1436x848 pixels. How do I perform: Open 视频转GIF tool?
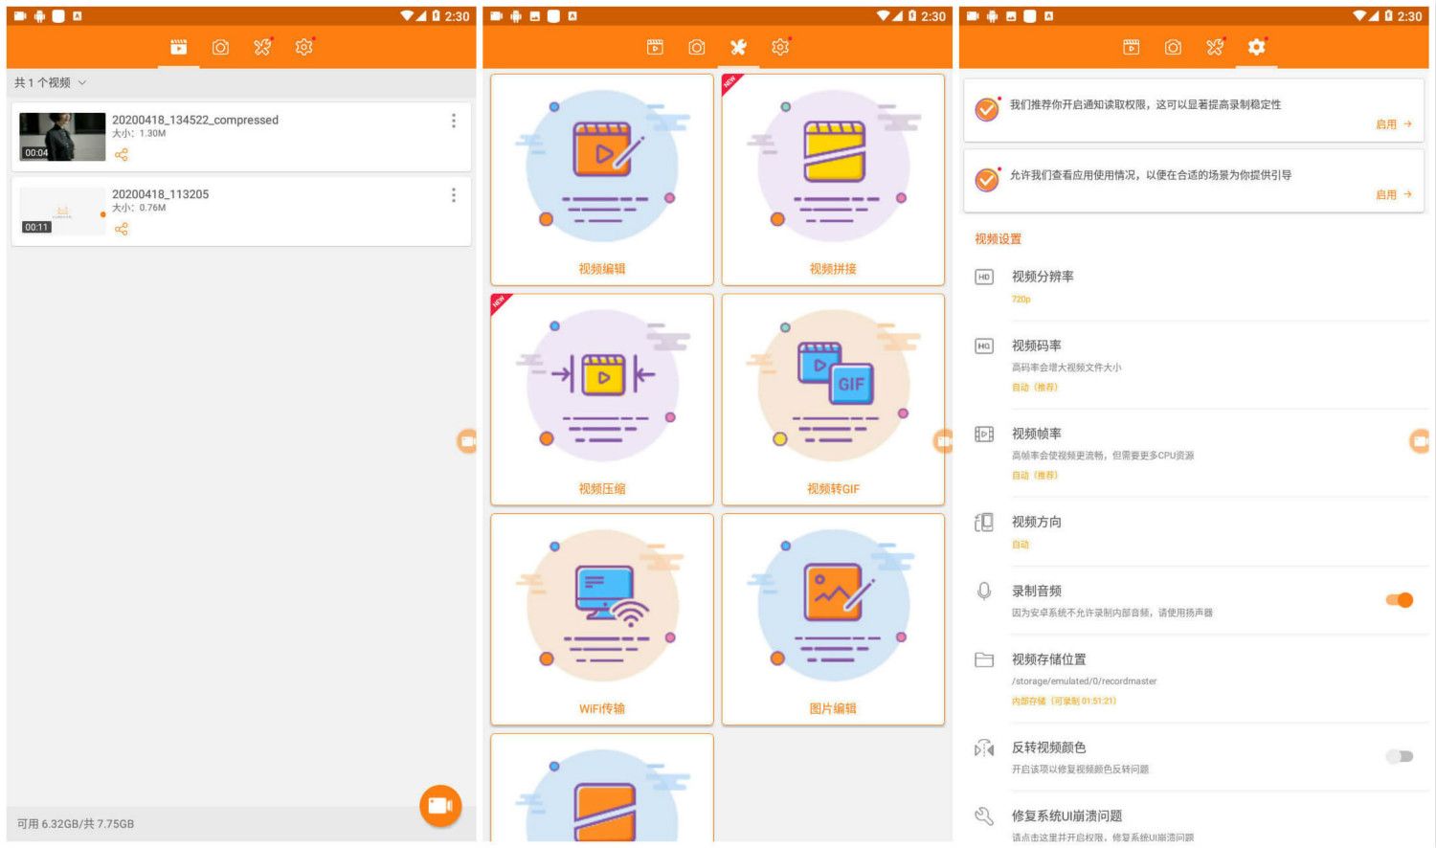(833, 400)
